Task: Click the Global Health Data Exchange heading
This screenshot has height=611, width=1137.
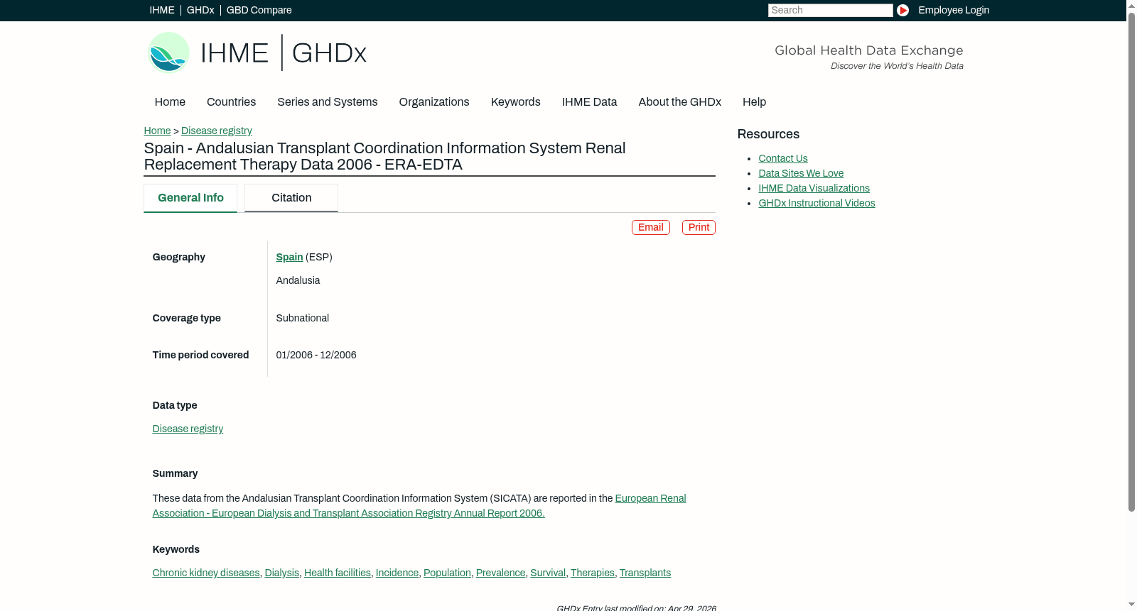Action: tap(868, 50)
